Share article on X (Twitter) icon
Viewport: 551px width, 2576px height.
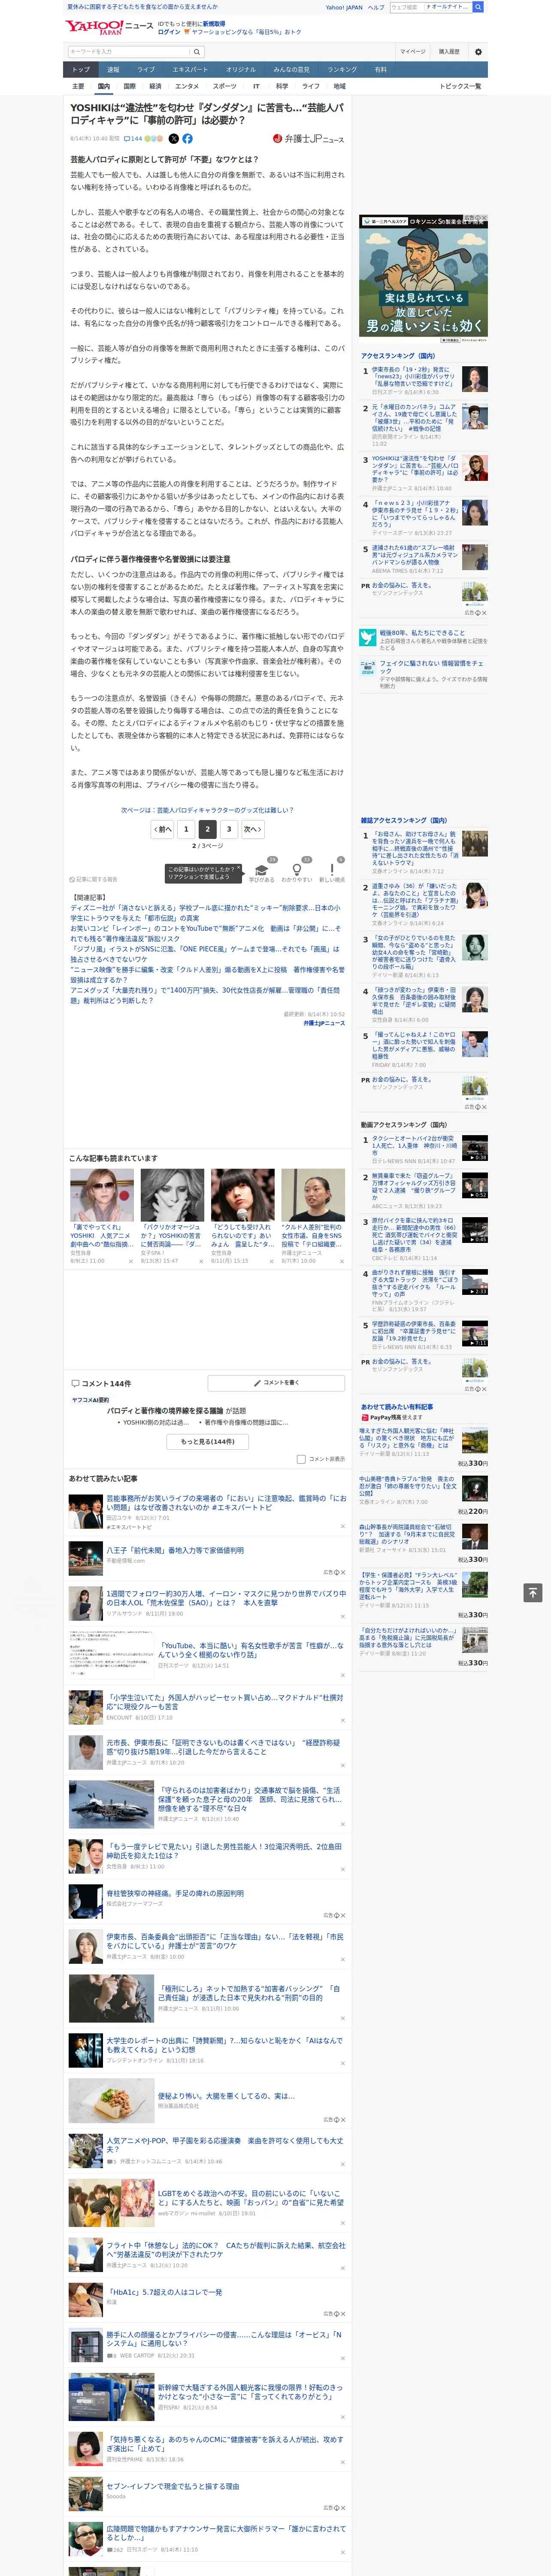pyautogui.click(x=174, y=139)
